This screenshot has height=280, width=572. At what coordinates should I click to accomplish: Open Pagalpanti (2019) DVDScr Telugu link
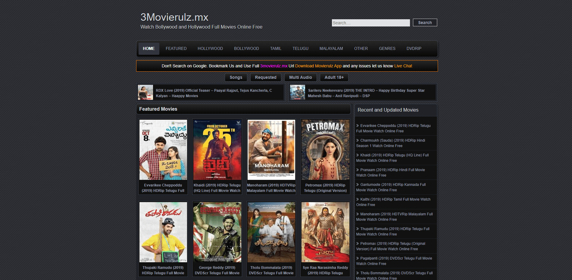(394, 261)
